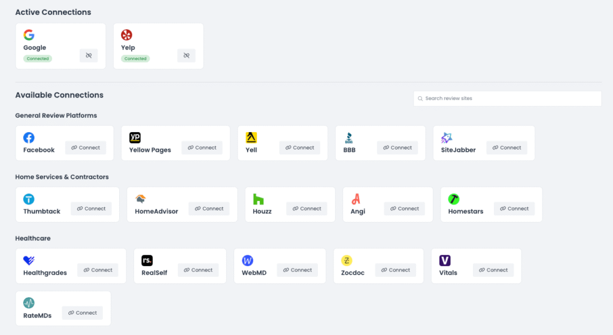Click the Zocdoc logo icon
Viewport: 613px width, 335px height.
click(347, 260)
